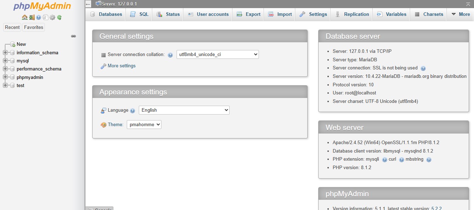Screen dimensions: 474x210
Task: Click the help icon beside Server connection collation
Action: (171, 55)
